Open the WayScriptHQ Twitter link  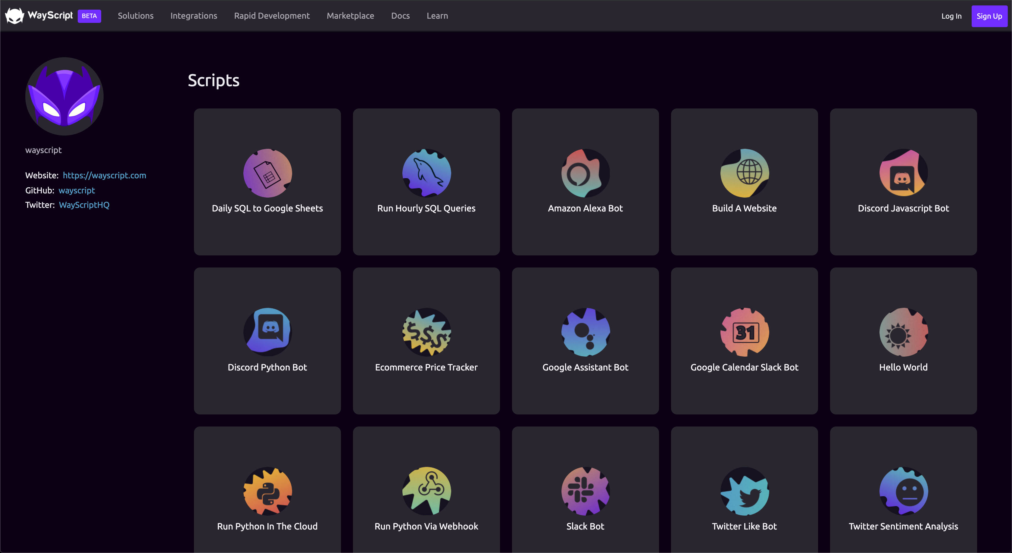pos(84,205)
